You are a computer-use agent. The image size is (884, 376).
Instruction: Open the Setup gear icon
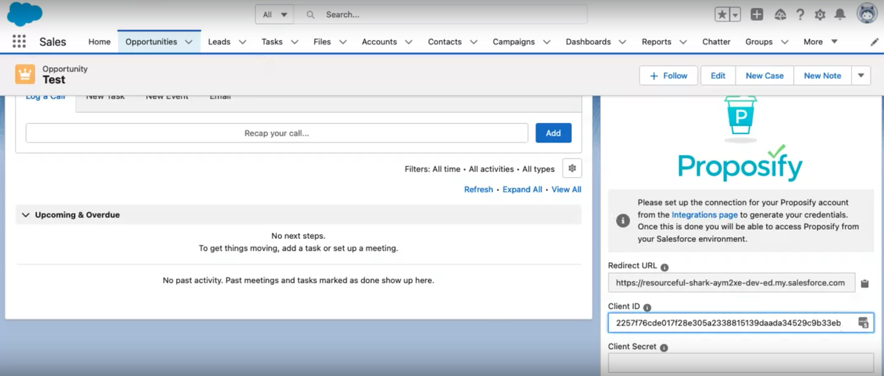[820, 15]
